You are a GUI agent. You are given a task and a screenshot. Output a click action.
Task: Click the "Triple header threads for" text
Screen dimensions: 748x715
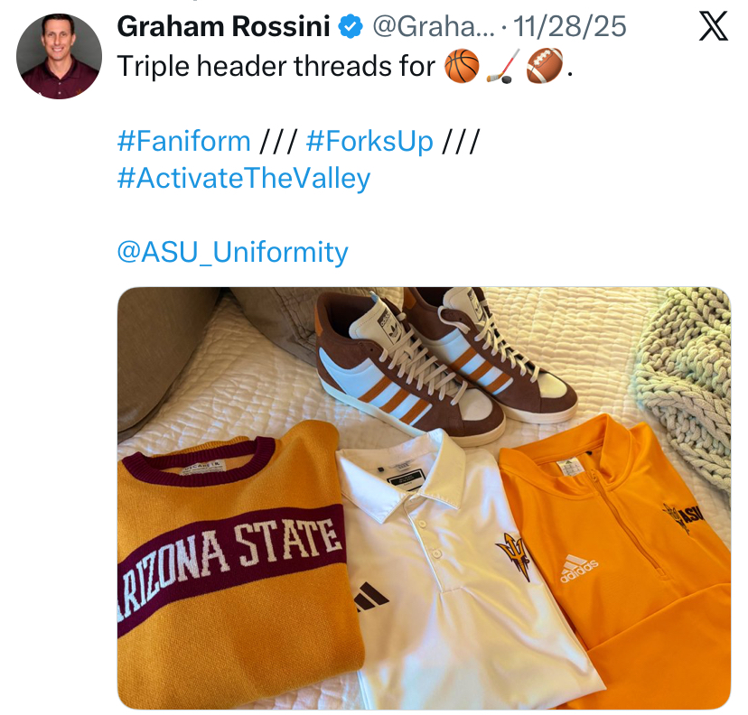276,67
